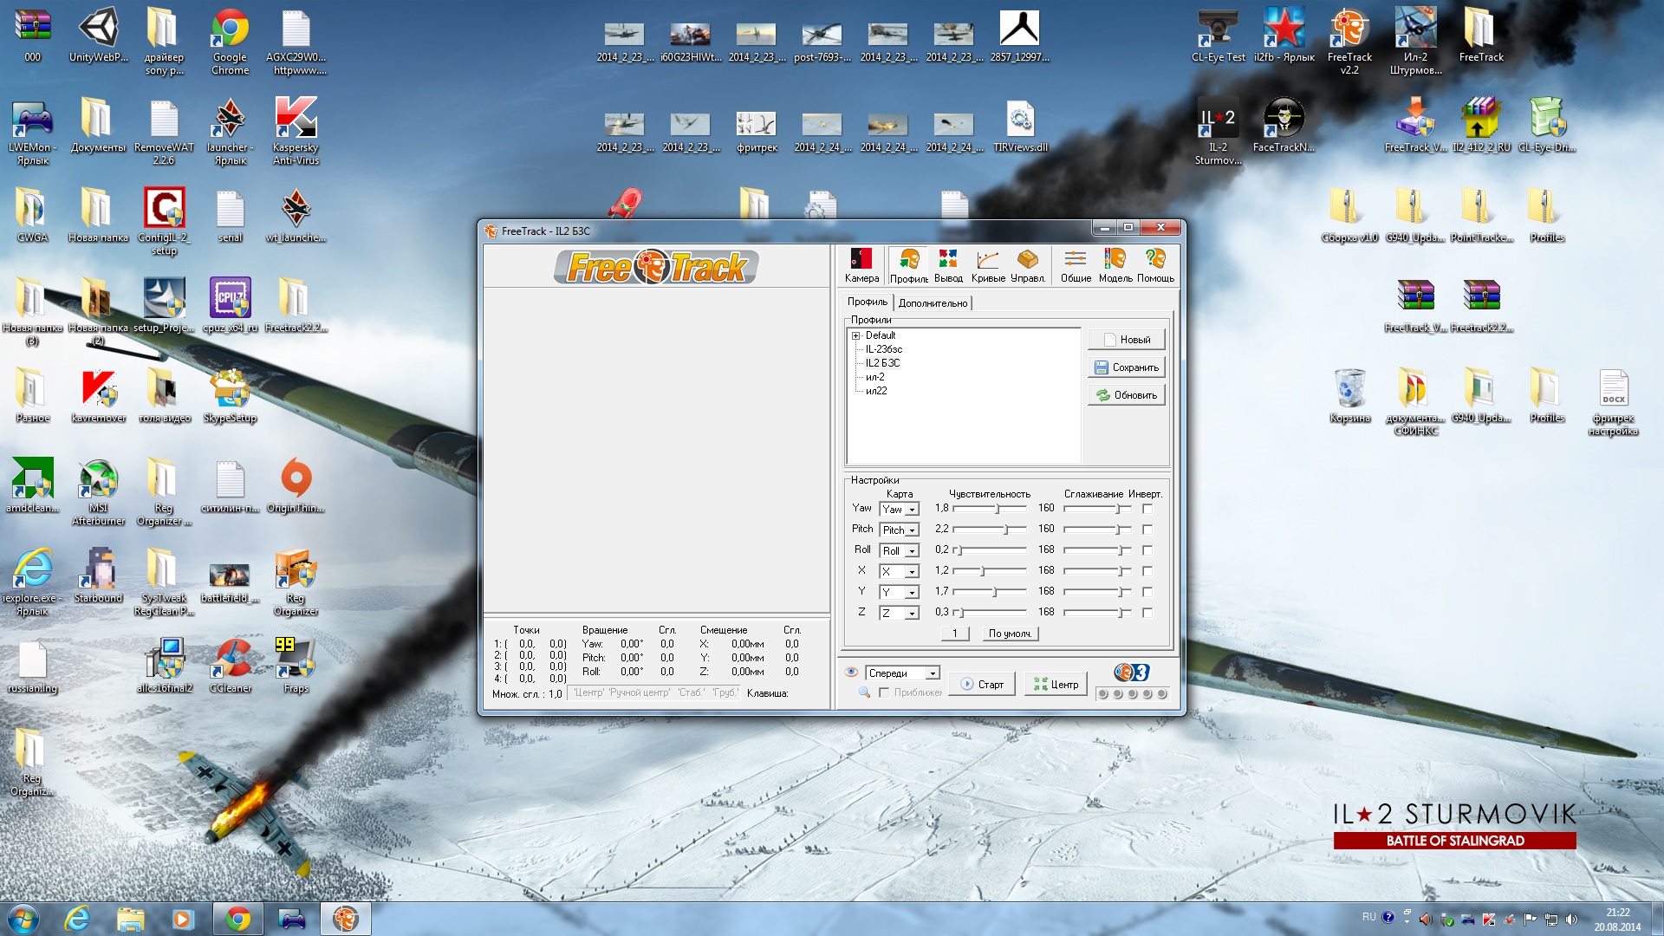Toggle Y axis invert checkbox
This screenshot has height=936, width=1664.
click(1147, 592)
